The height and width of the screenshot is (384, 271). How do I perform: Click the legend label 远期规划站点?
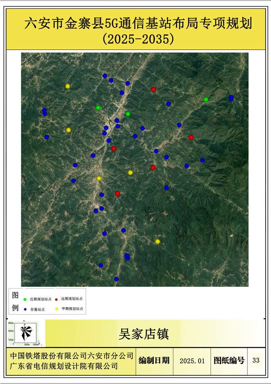point(72,299)
